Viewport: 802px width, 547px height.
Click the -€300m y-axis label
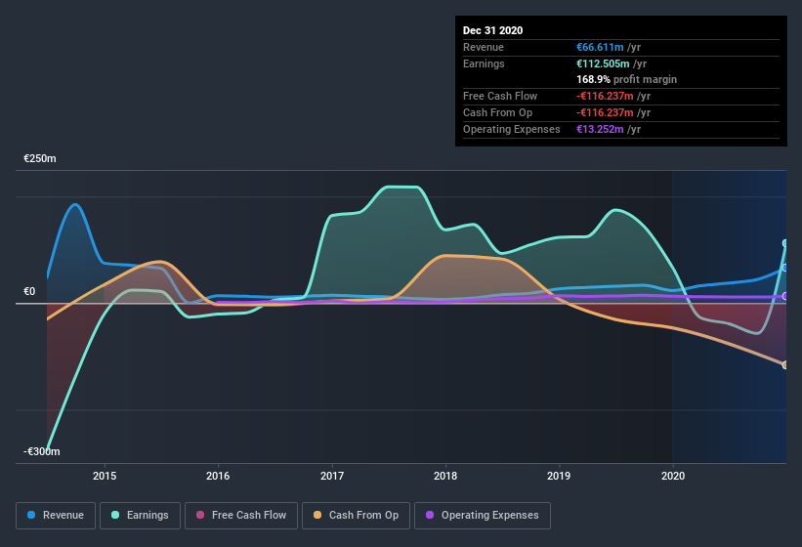coord(41,452)
